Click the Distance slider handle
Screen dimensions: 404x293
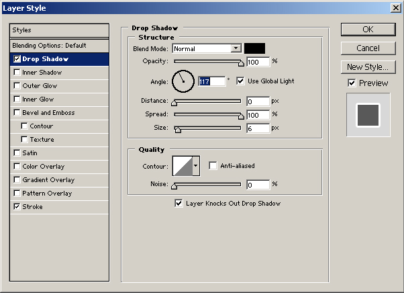(x=174, y=103)
